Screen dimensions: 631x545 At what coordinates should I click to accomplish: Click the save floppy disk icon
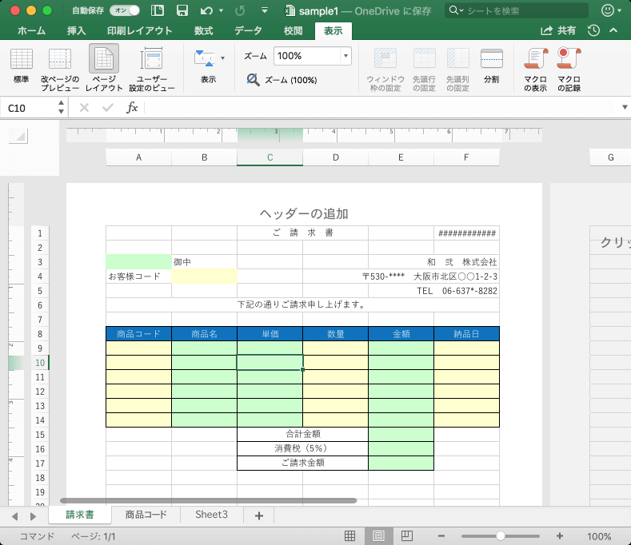pyautogui.click(x=182, y=10)
